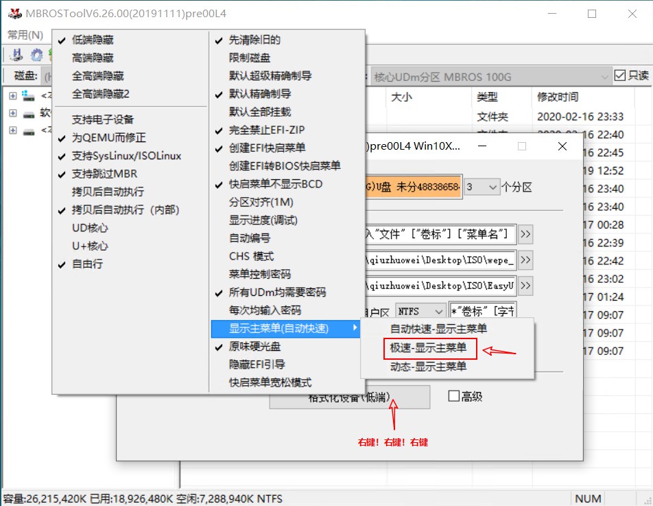This screenshot has width=653, height=506.
Task: Select the first USB drive icon in device tree
Action: [x=28, y=97]
